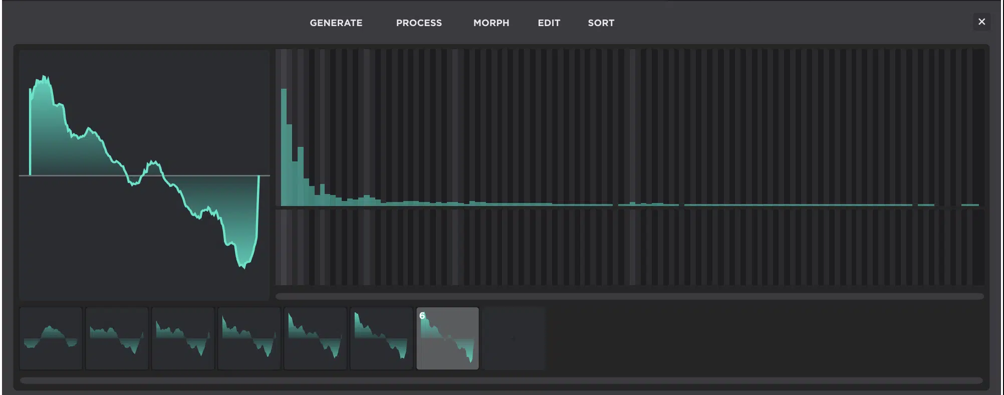
Task: Click the highlighted frame thumbnail labeled 6
Action: pos(447,338)
